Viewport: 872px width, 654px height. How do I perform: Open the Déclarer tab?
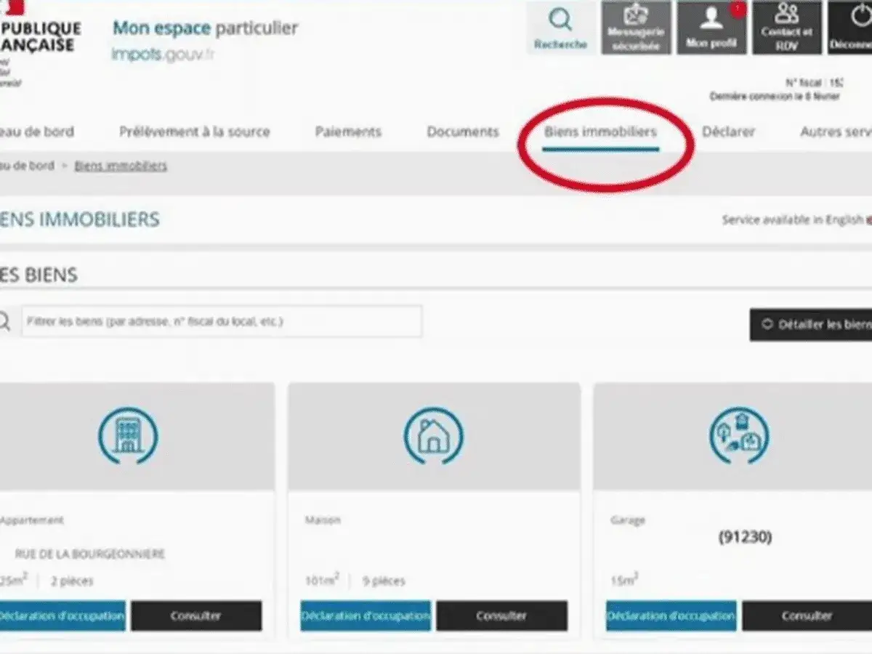[728, 132]
